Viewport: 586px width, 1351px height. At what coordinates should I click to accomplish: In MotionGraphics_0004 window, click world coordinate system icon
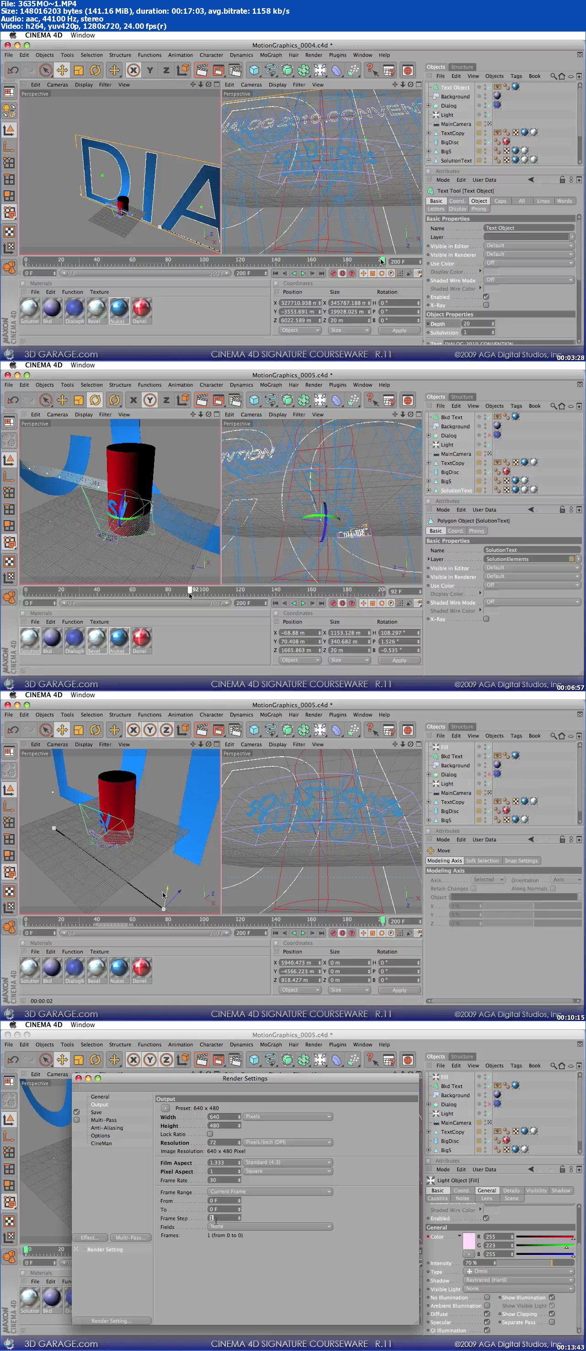[183, 70]
